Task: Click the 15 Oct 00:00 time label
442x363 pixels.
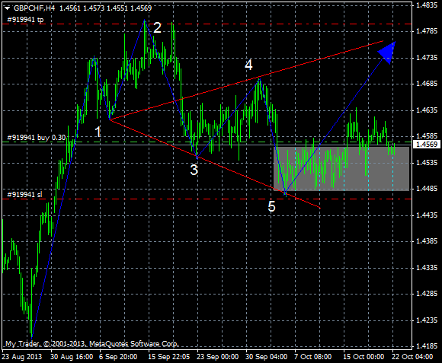Action: tap(364, 357)
